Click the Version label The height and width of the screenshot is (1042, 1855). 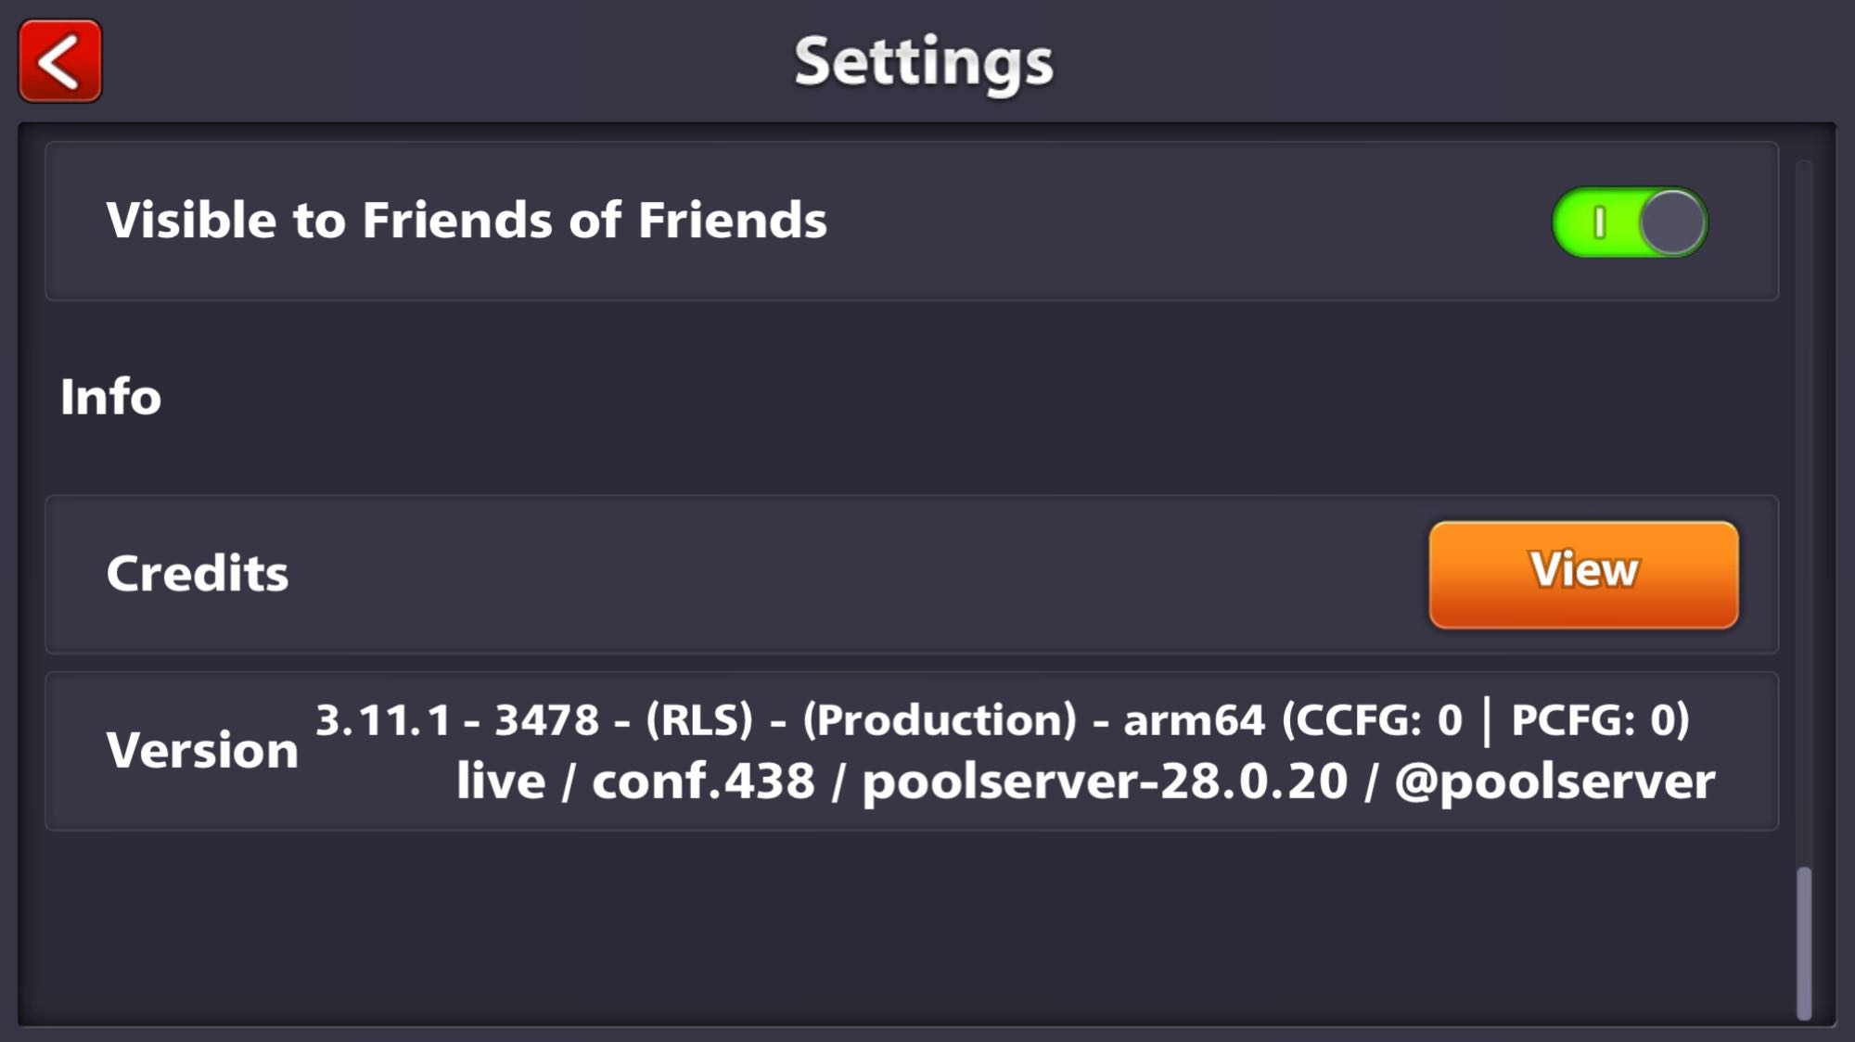(x=202, y=749)
